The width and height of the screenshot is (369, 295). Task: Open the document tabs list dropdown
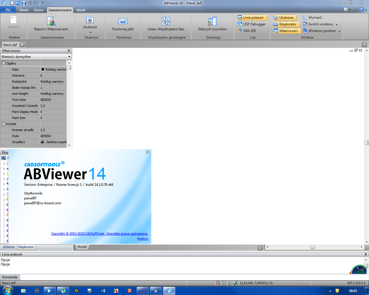tap(364, 45)
